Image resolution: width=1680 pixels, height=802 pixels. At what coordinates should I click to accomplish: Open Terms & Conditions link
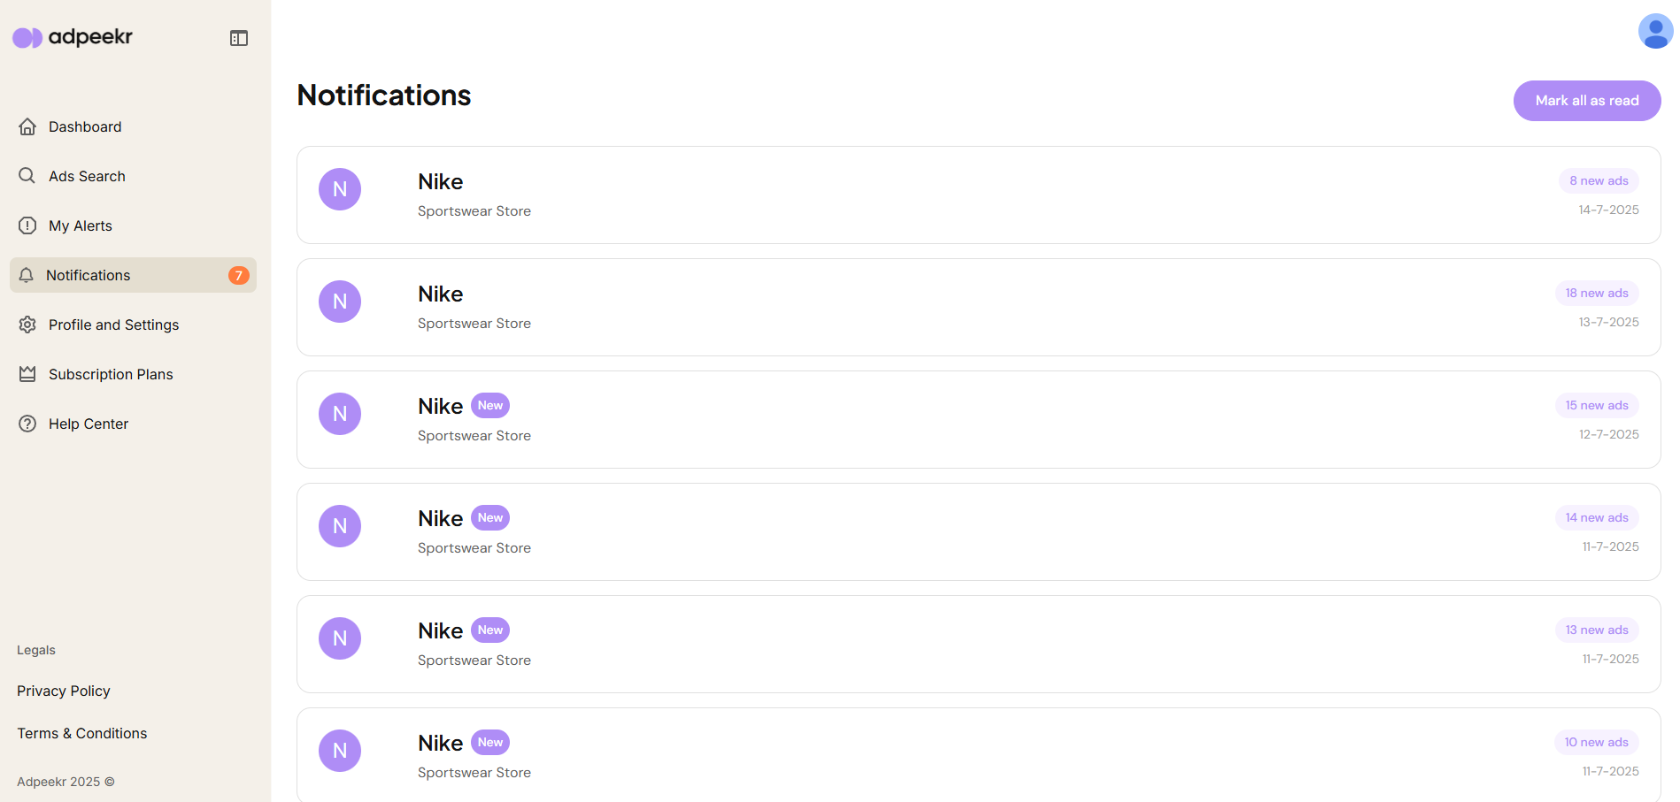[82, 733]
